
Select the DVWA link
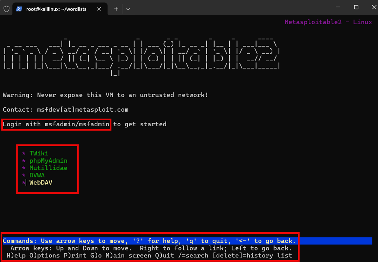(x=37, y=175)
